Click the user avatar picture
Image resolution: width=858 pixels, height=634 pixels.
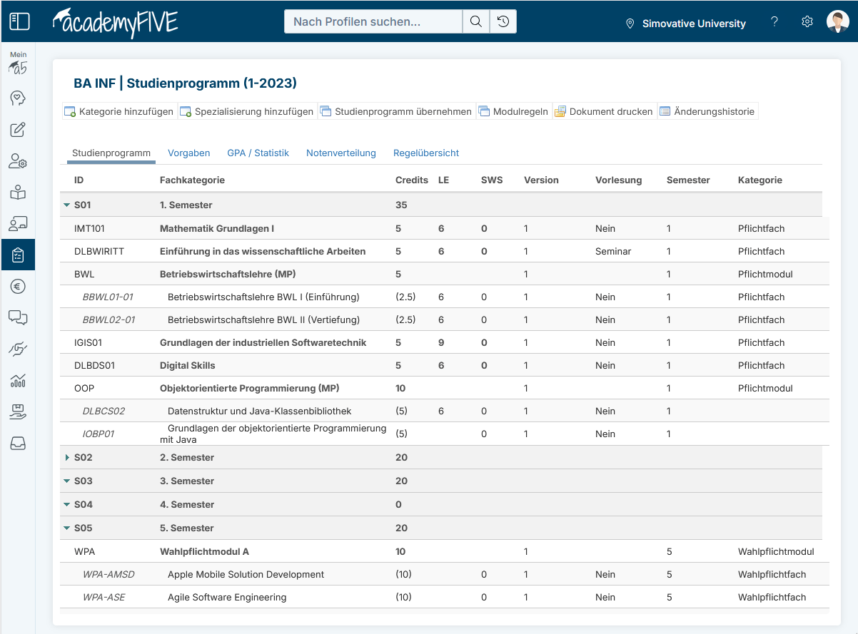[838, 22]
